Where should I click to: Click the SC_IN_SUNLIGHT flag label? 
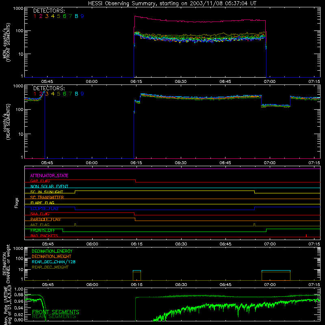pos(47,192)
